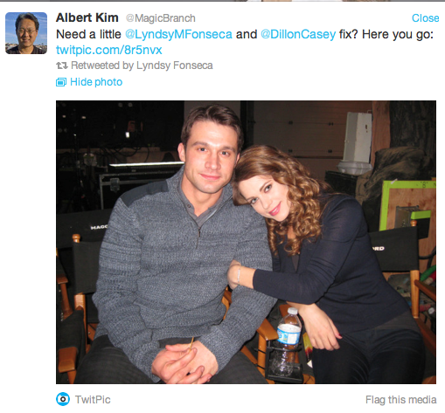445x413 pixels.
Task: Click the TwitPic camera logo icon
Action: pyautogui.click(x=63, y=399)
